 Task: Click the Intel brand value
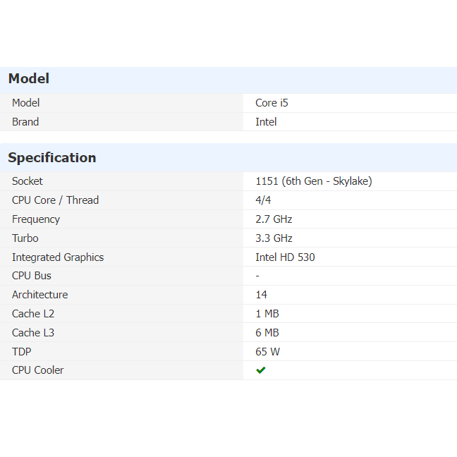click(x=266, y=122)
